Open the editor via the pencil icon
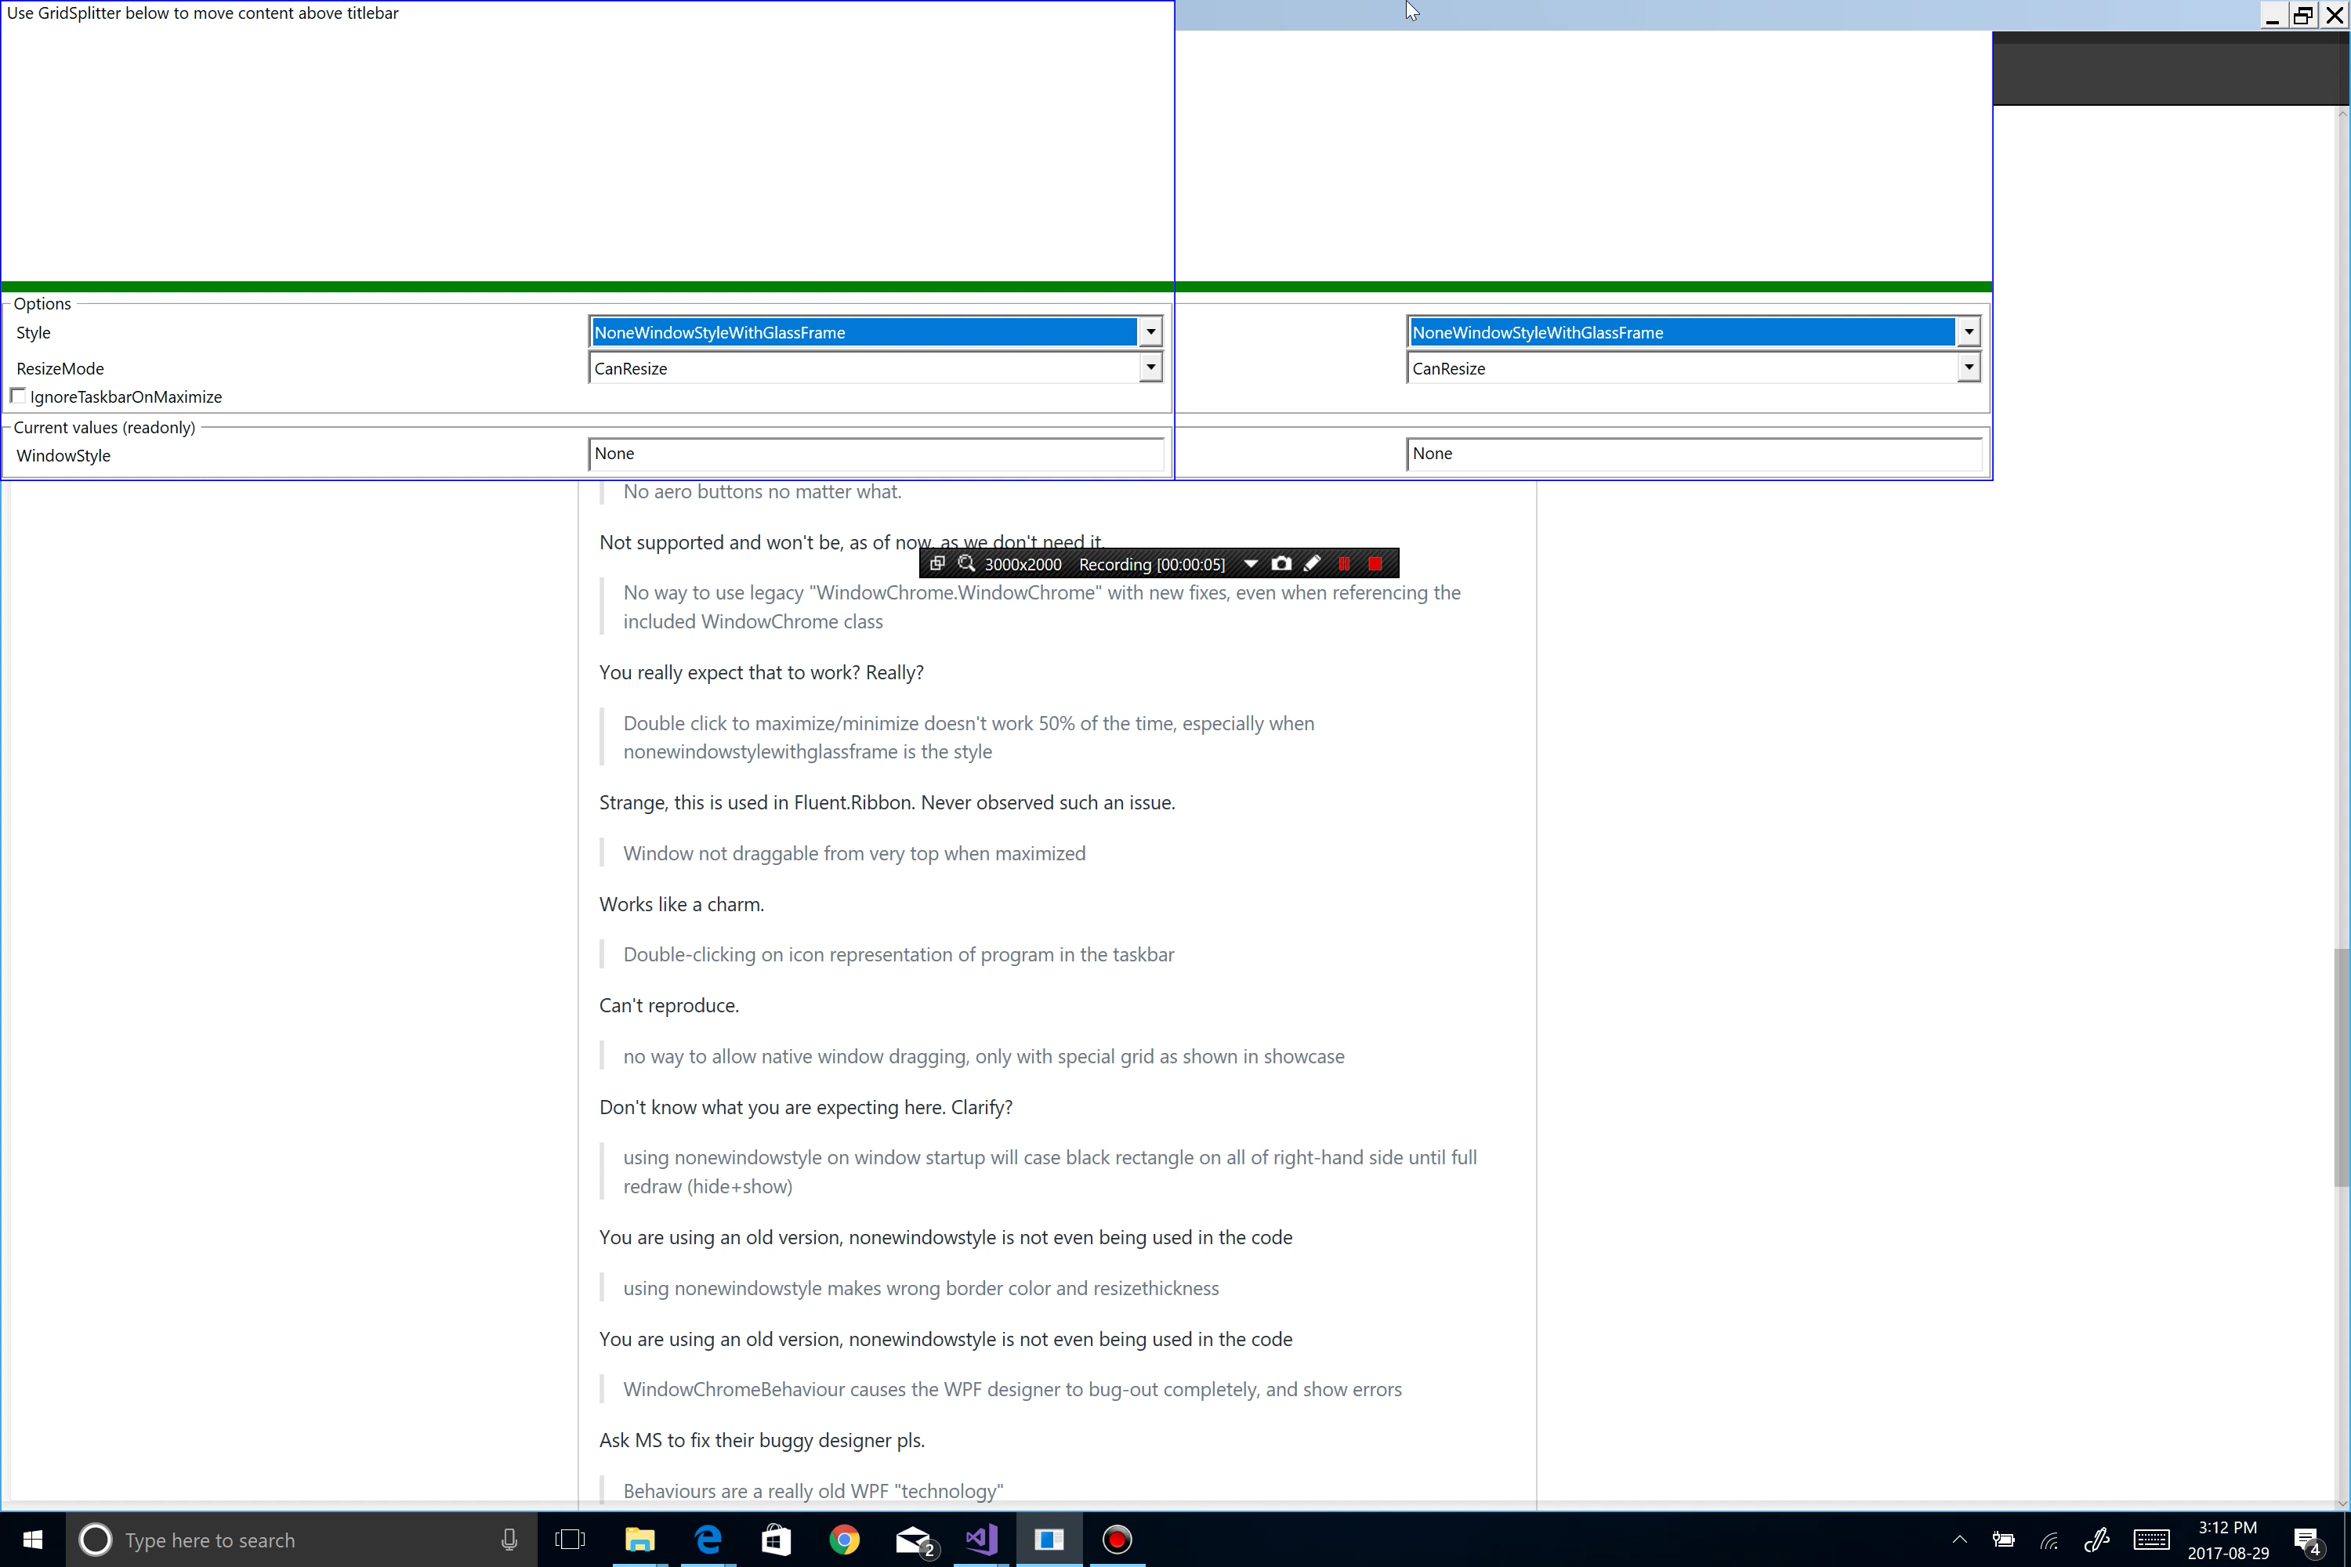2351x1567 pixels. pos(1313,563)
